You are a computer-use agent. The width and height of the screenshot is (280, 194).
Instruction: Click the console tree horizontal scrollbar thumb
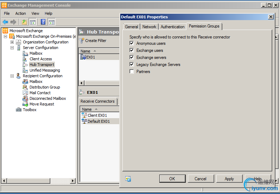pos(28,181)
